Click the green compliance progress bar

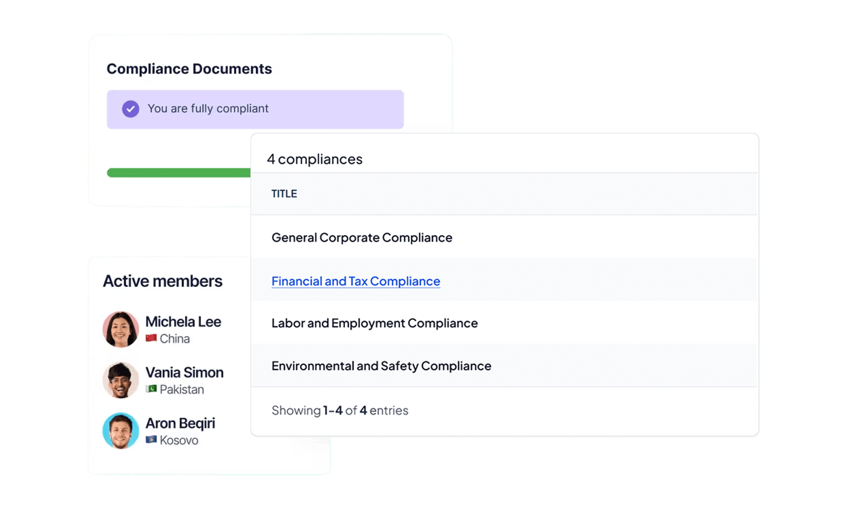point(179,173)
